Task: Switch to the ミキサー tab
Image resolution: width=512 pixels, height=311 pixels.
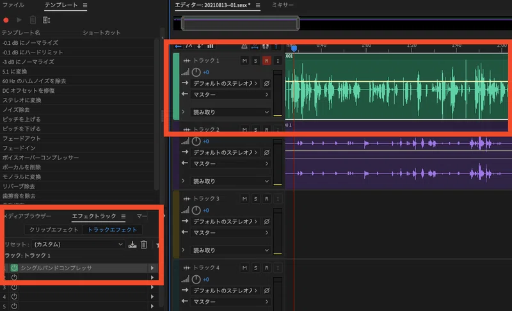Action: 282,5
